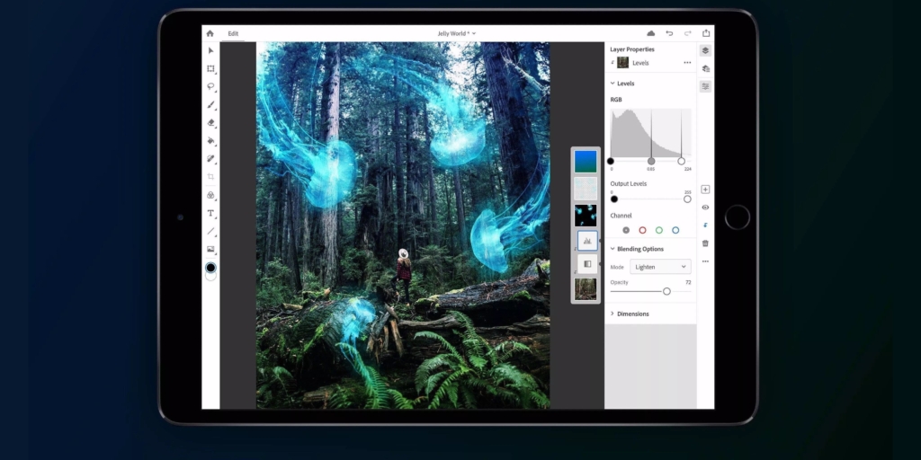Show compact layer view icon
This screenshot has height=460, width=921.
[x=705, y=50]
